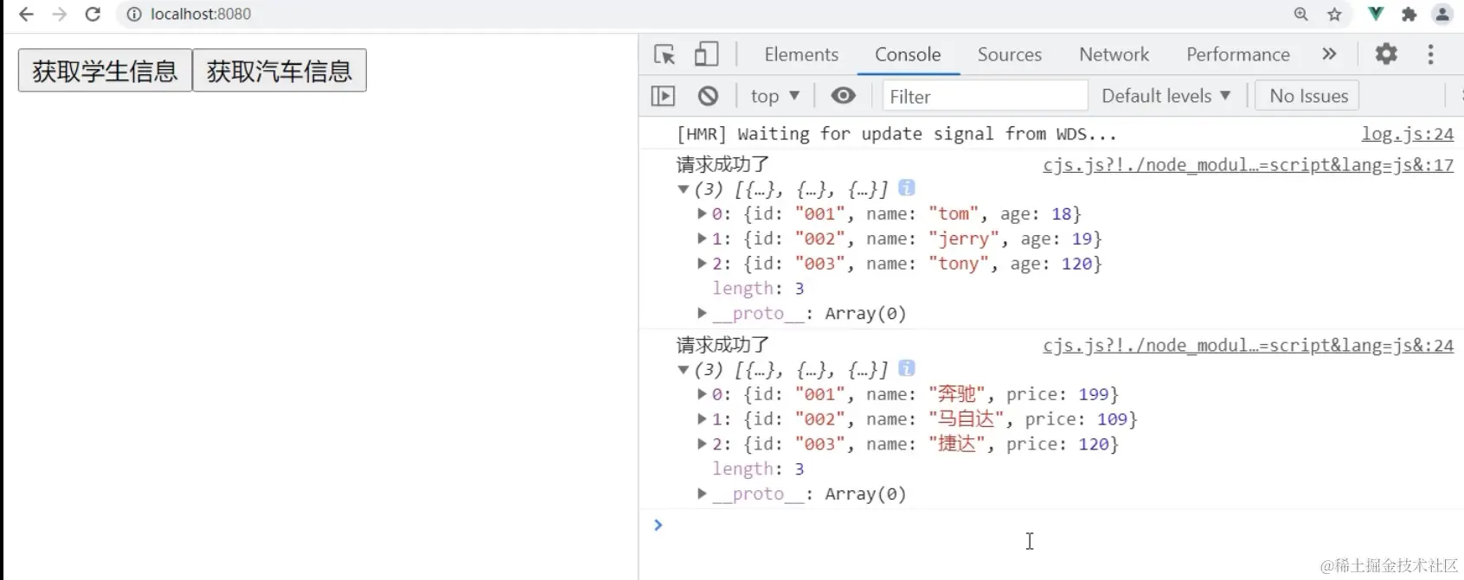
Task: Activate the inspect element picker
Action: point(665,54)
